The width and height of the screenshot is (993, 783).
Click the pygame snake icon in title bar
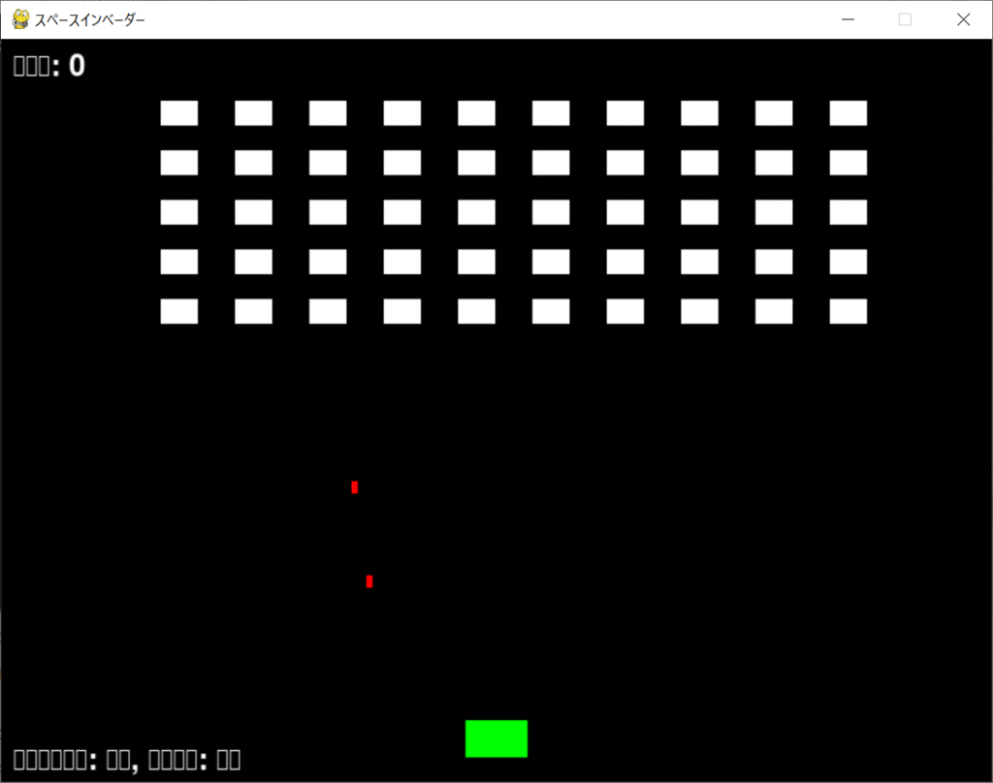(x=21, y=19)
